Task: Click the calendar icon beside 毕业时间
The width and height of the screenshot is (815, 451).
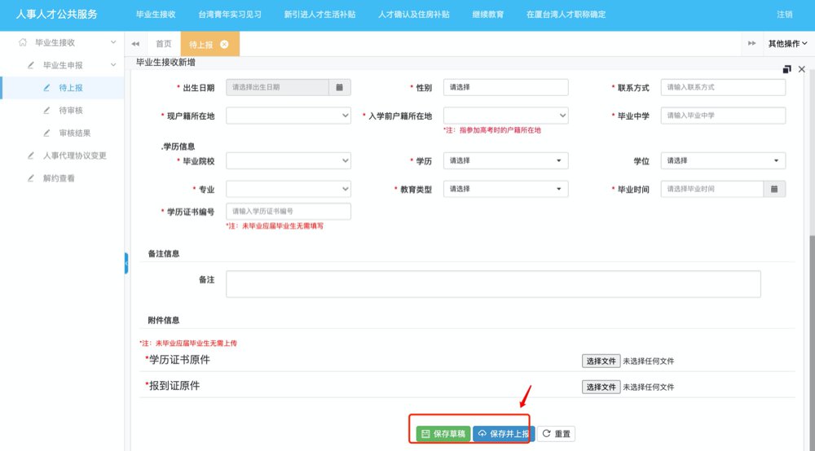Action: 774,189
